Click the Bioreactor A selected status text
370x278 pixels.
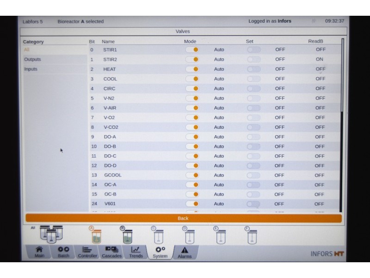(80, 21)
